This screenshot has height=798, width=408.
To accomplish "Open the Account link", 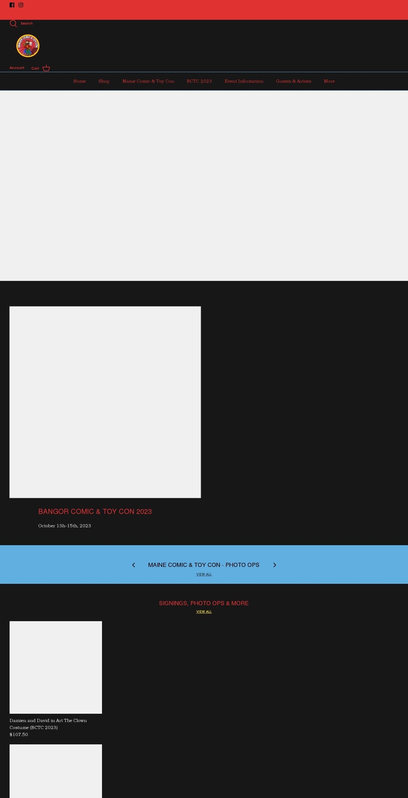I will click(17, 68).
